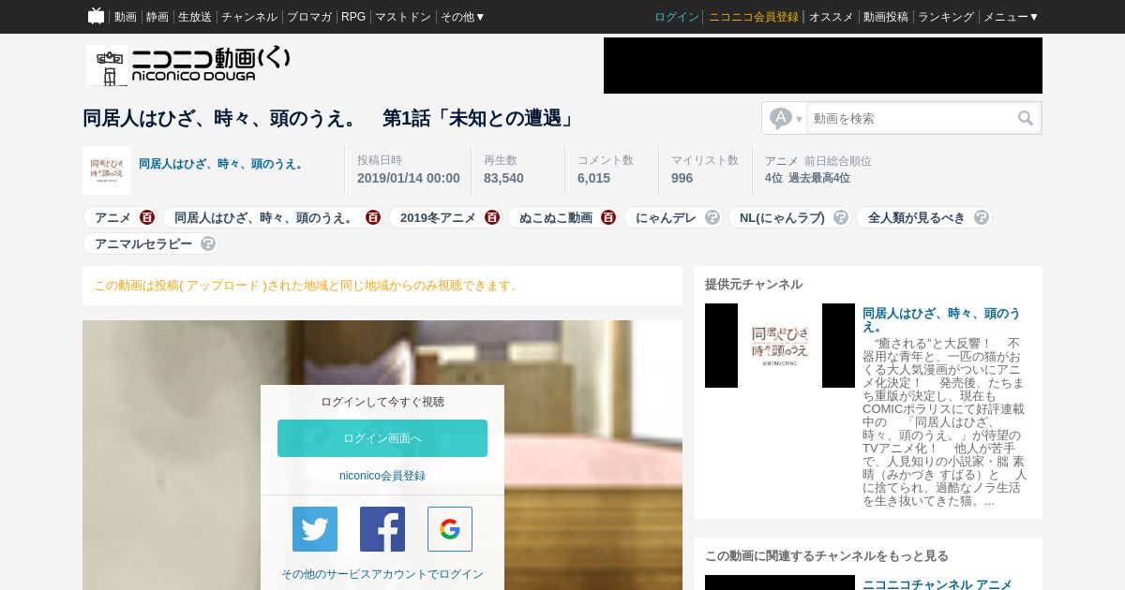
Task: Open provider channel title link in sidebar
Action: pos(941,319)
